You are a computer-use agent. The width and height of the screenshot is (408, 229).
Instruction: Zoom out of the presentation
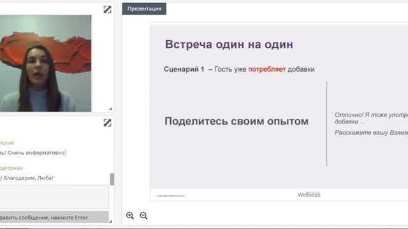click(143, 216)
